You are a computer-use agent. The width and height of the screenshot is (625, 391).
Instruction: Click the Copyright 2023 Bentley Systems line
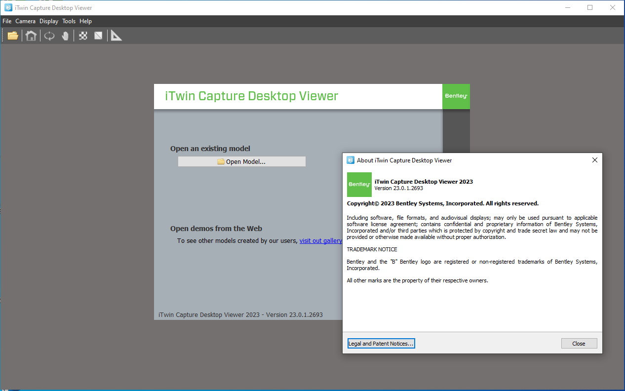tap(443, 203)
